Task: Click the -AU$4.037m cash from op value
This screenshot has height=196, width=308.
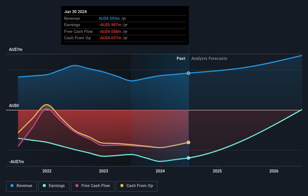Action: pos(110,38)
